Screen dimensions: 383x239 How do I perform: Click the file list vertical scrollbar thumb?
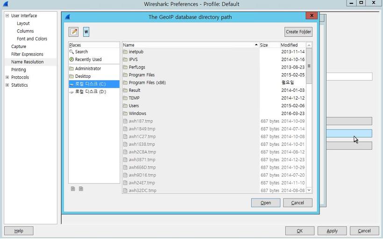pyautogui.click(x=309, y=66)
